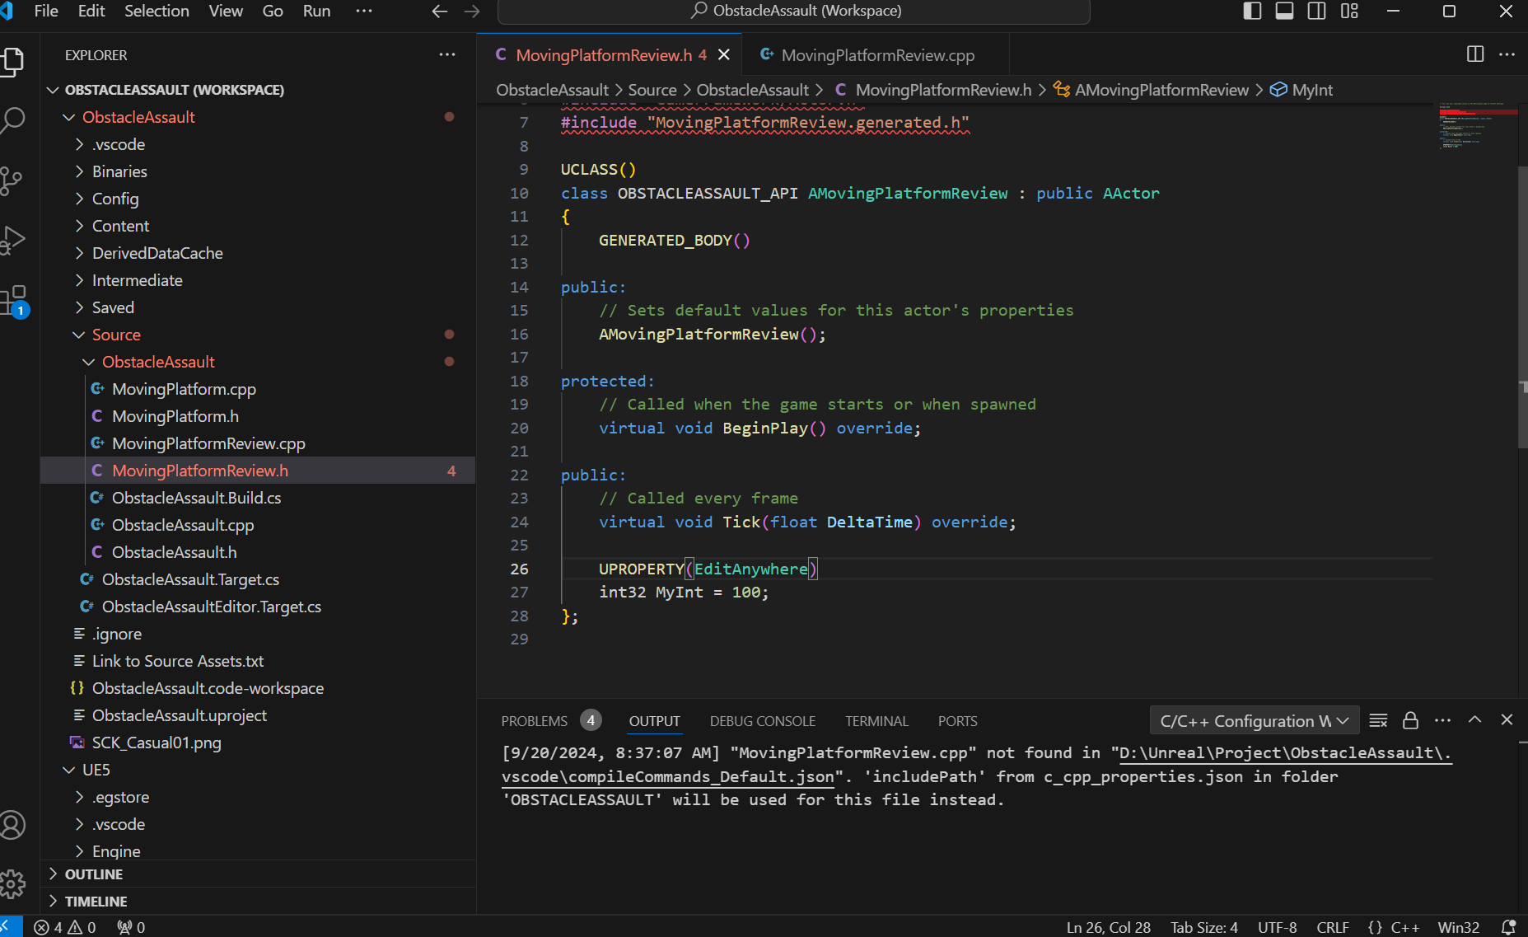
Task: Click the editor minimap
Action: [1478, 125]
